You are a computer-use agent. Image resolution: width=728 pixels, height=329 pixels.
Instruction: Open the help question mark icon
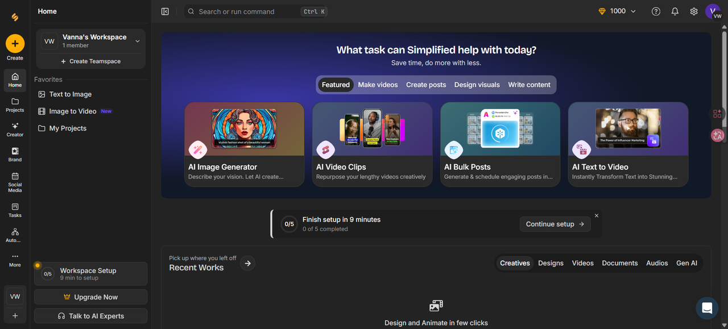[x=656, y=11]
